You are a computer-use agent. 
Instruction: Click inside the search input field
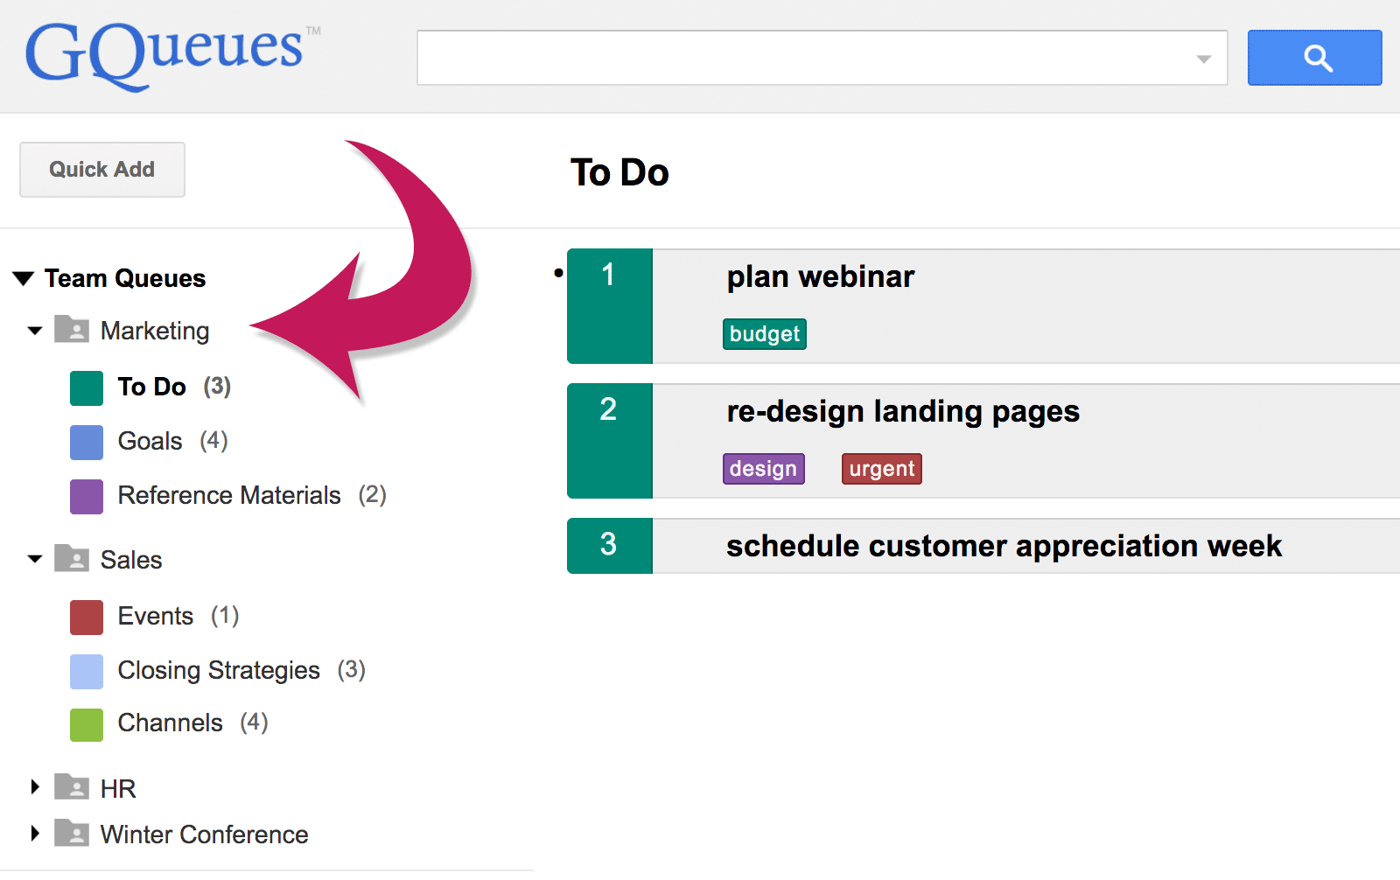805,59
